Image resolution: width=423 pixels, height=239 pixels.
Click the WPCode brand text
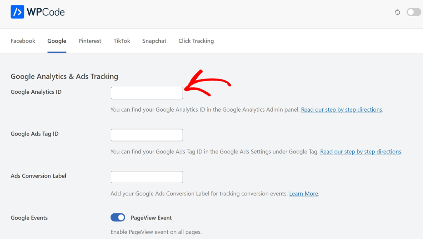coord(45,12)
